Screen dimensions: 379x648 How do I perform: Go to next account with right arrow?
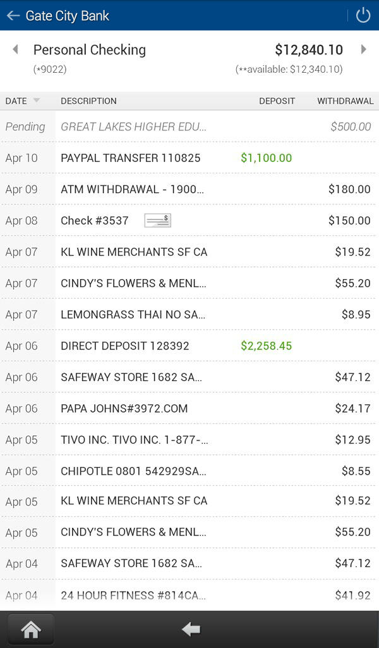363,49
